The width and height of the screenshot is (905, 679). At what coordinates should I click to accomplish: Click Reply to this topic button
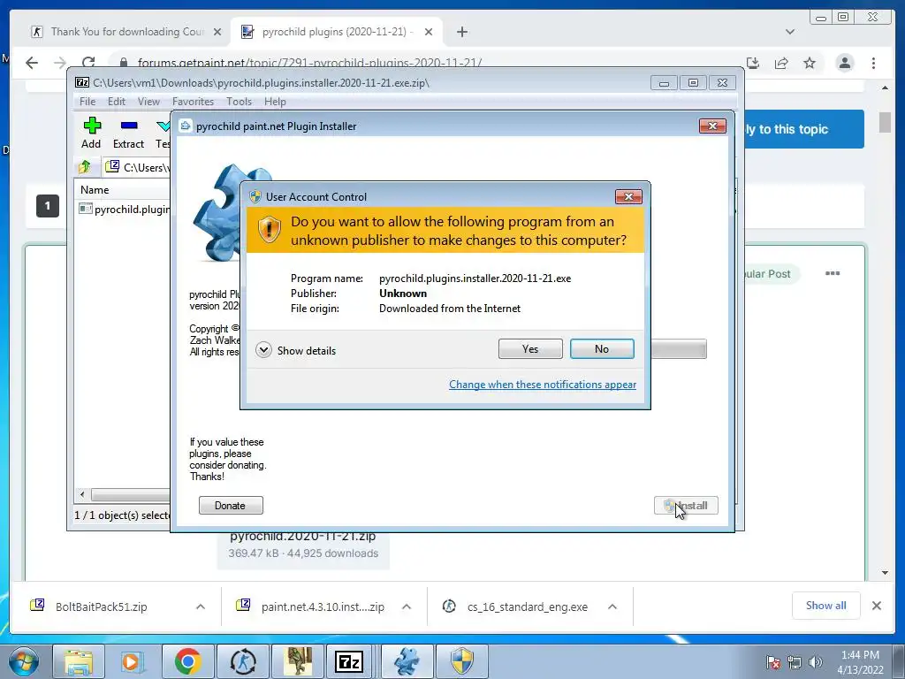tap(804, 129)
